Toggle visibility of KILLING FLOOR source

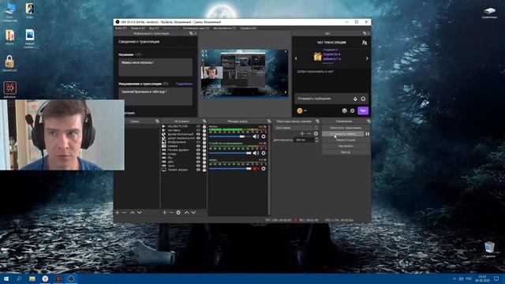198,126
